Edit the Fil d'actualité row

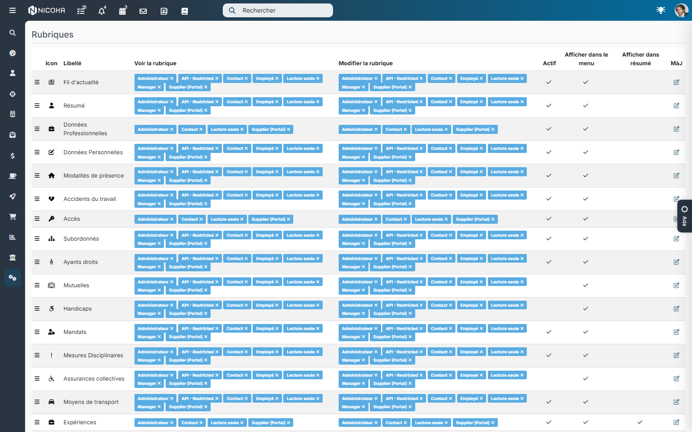[676, 82]
